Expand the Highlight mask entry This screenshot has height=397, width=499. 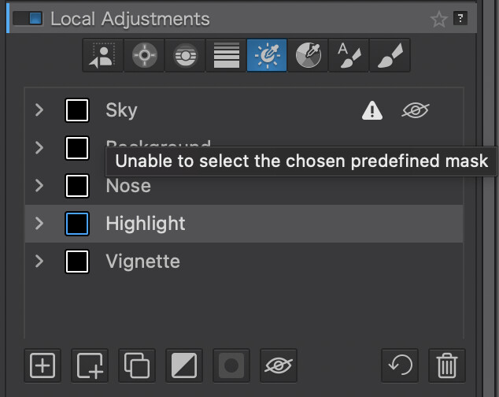pyautogui.click(x=39, y=224)
